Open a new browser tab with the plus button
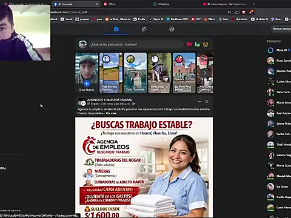 click(x=253, y=4)
